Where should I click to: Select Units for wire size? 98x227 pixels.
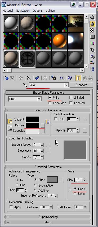75,194
